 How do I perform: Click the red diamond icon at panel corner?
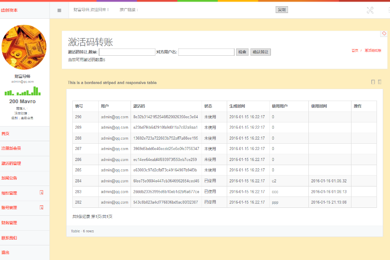[384, 33]
